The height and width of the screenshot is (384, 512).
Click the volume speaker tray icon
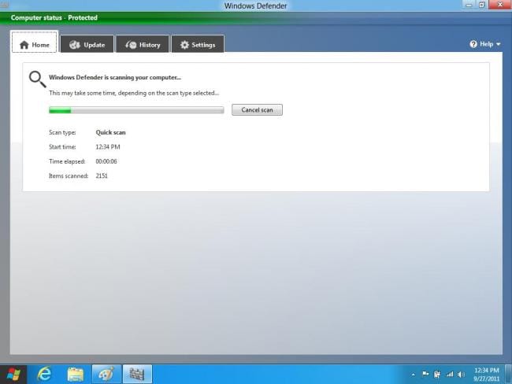pyautogui.click(x=461, y=375)
